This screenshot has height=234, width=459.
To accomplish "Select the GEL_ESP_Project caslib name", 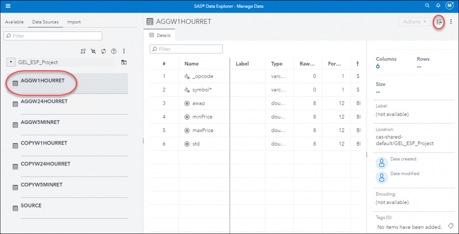I will click(x=38, y=62).
